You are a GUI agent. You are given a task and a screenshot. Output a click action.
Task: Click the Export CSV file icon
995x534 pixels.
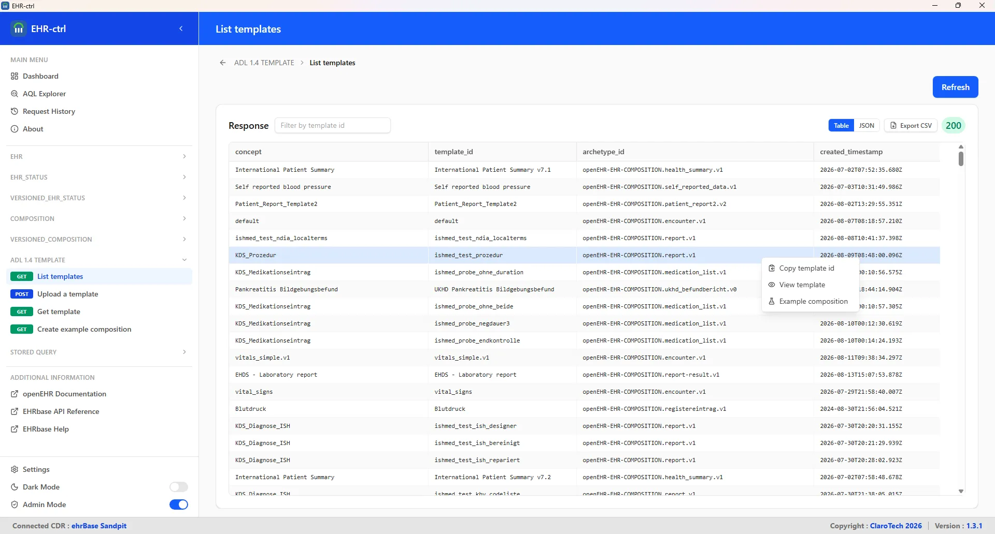[893, 125]
